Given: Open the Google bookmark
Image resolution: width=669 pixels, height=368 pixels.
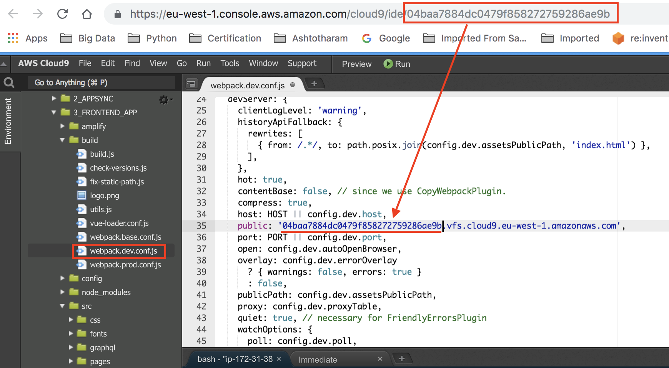Looking at the screenshot, I should (386, 38).
